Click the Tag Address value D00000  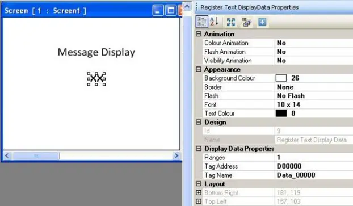click(x=289, y=166)
